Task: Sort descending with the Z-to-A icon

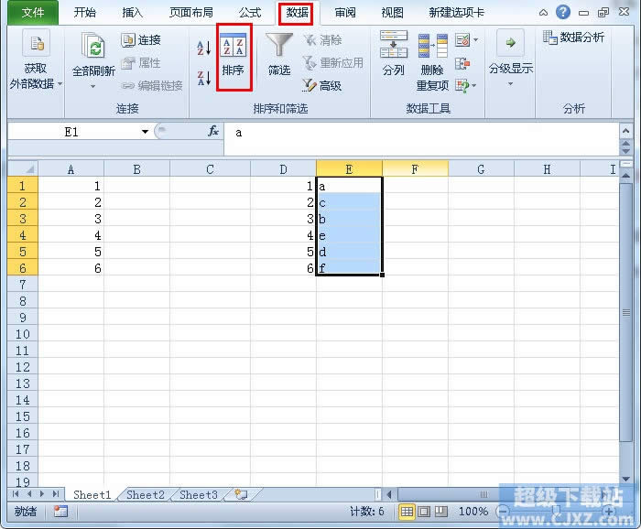Action: [x=203, y=78]
